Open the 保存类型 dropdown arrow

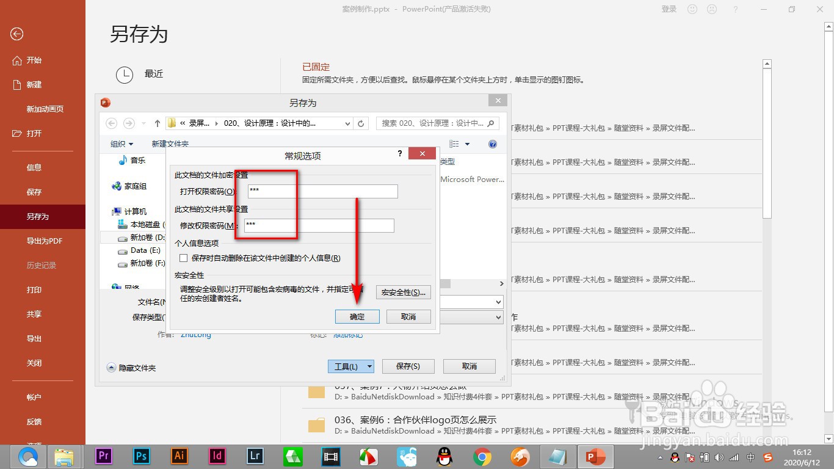498,318
